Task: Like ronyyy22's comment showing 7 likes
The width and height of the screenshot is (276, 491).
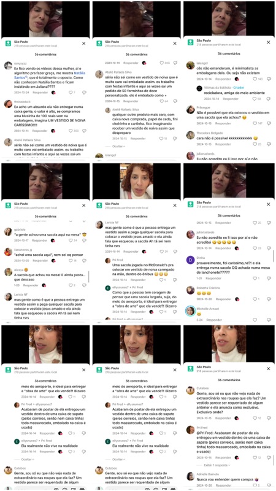Action: coord(71,93)
